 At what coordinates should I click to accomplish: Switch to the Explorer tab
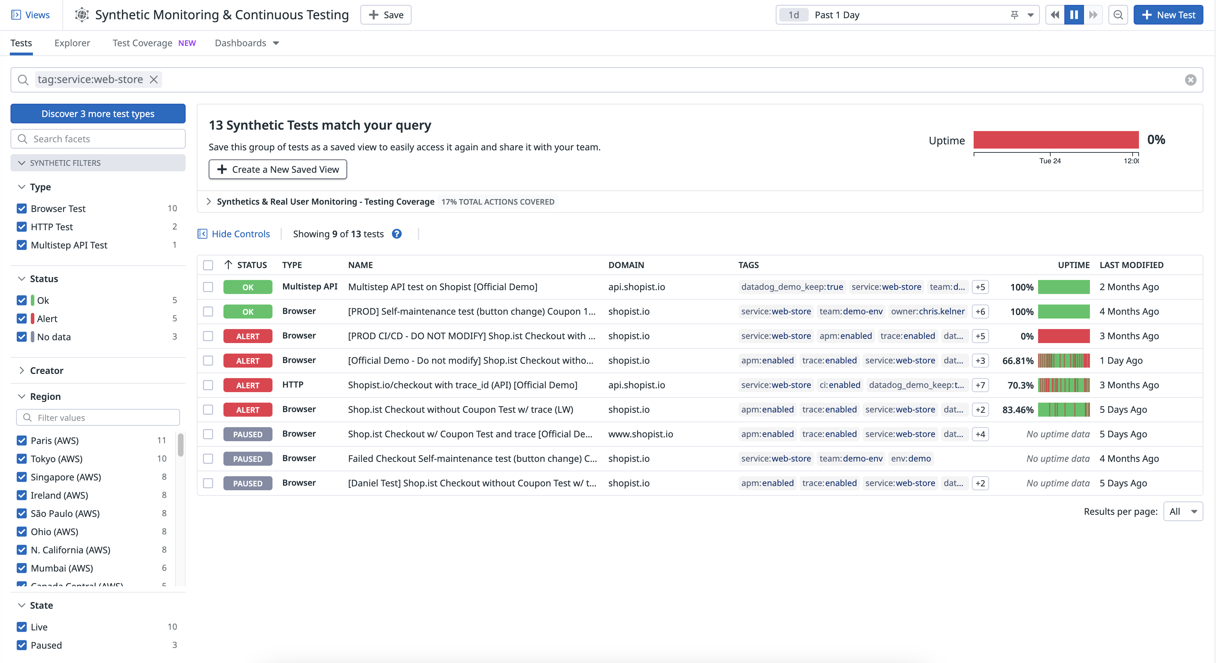coord(72,43)
